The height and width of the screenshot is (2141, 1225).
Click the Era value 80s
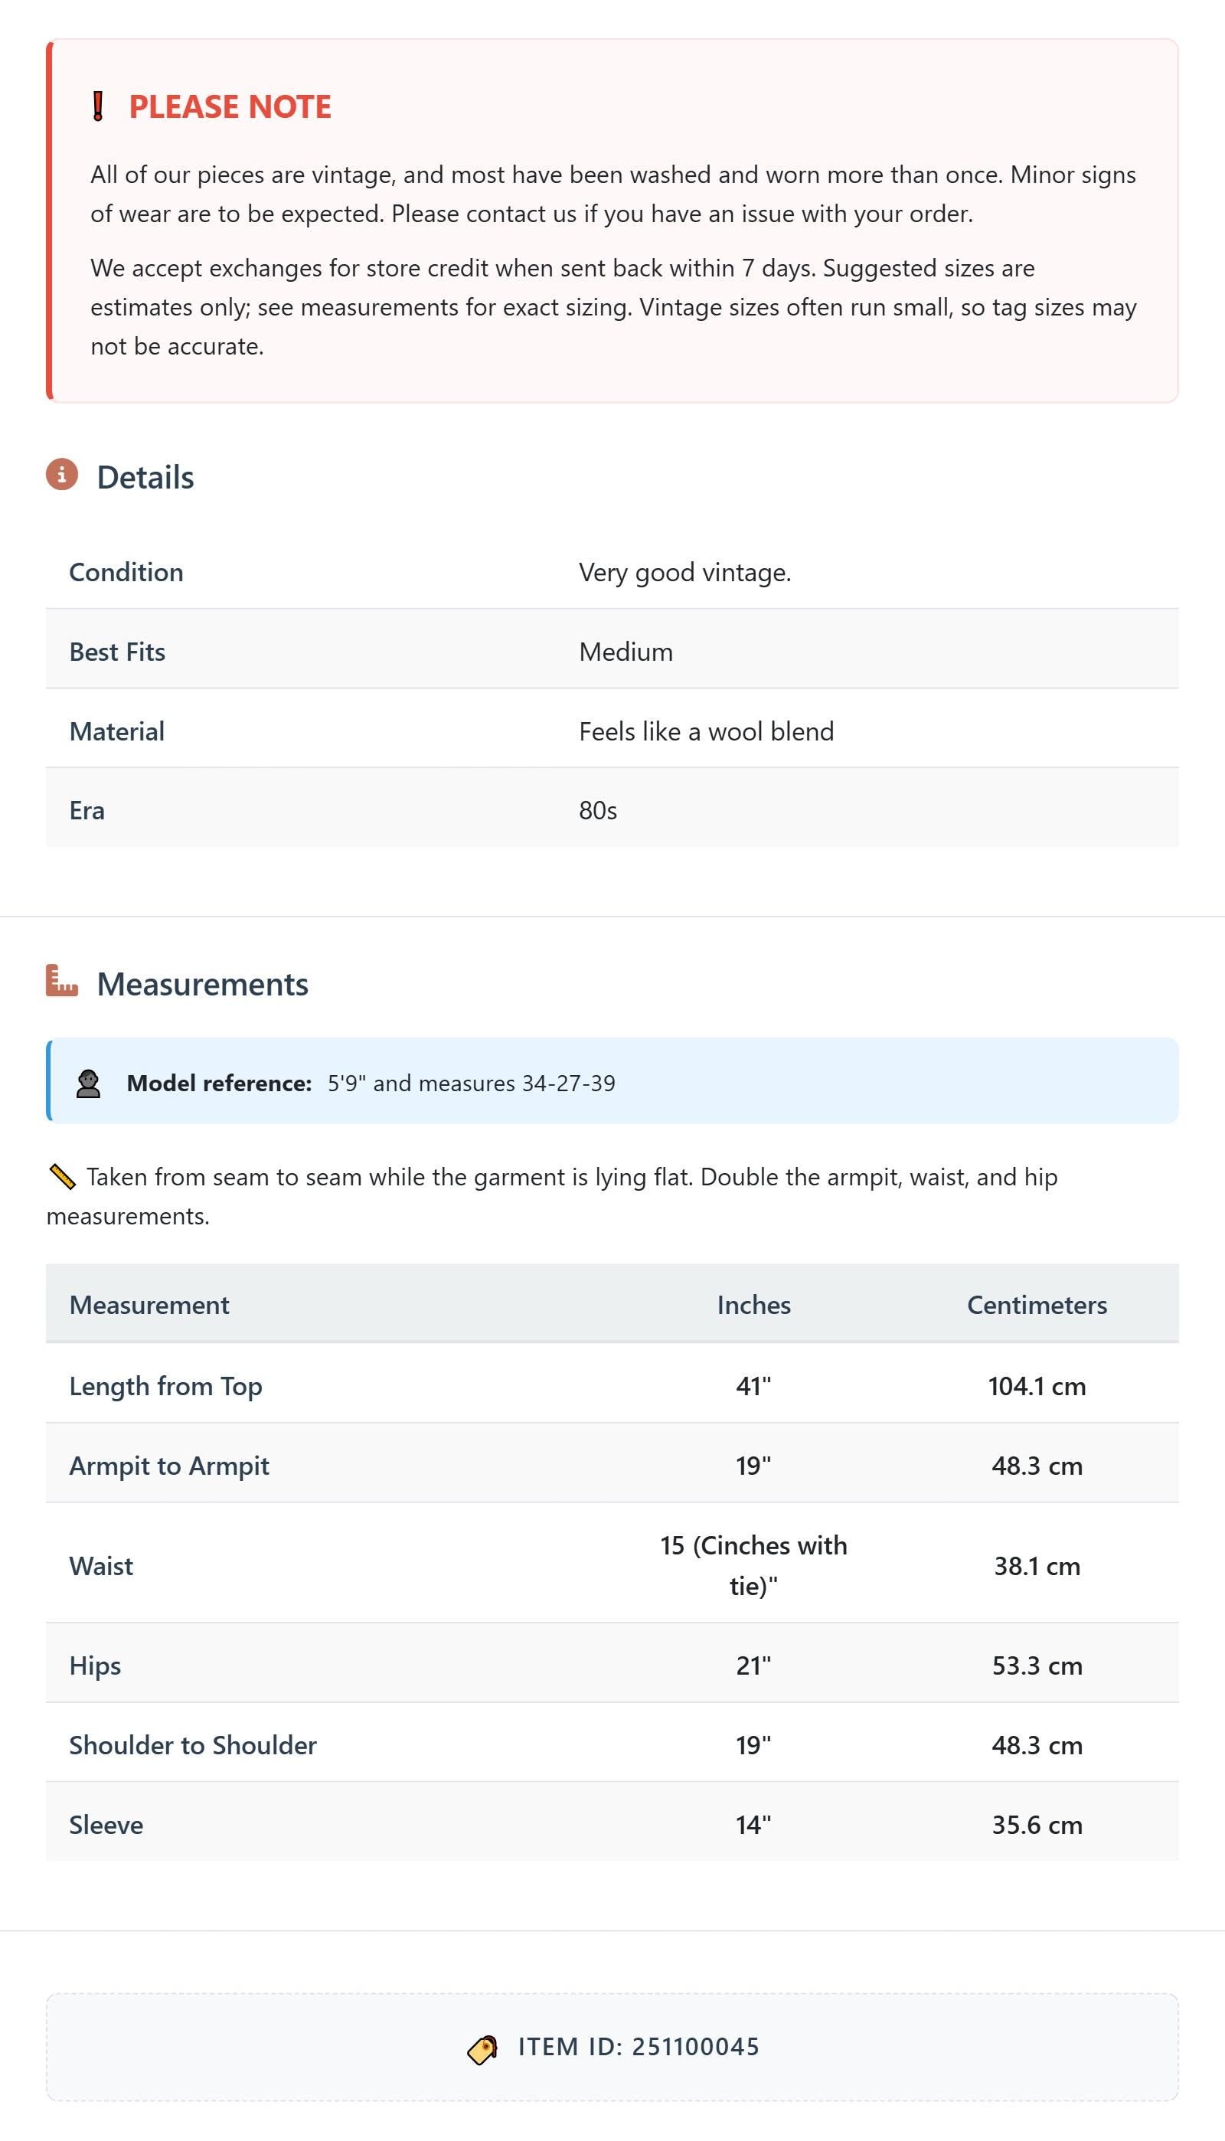click(598, 810)
